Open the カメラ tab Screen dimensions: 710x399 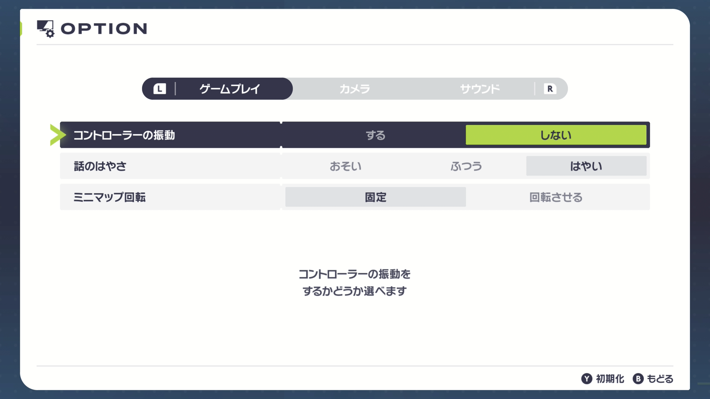355,89
